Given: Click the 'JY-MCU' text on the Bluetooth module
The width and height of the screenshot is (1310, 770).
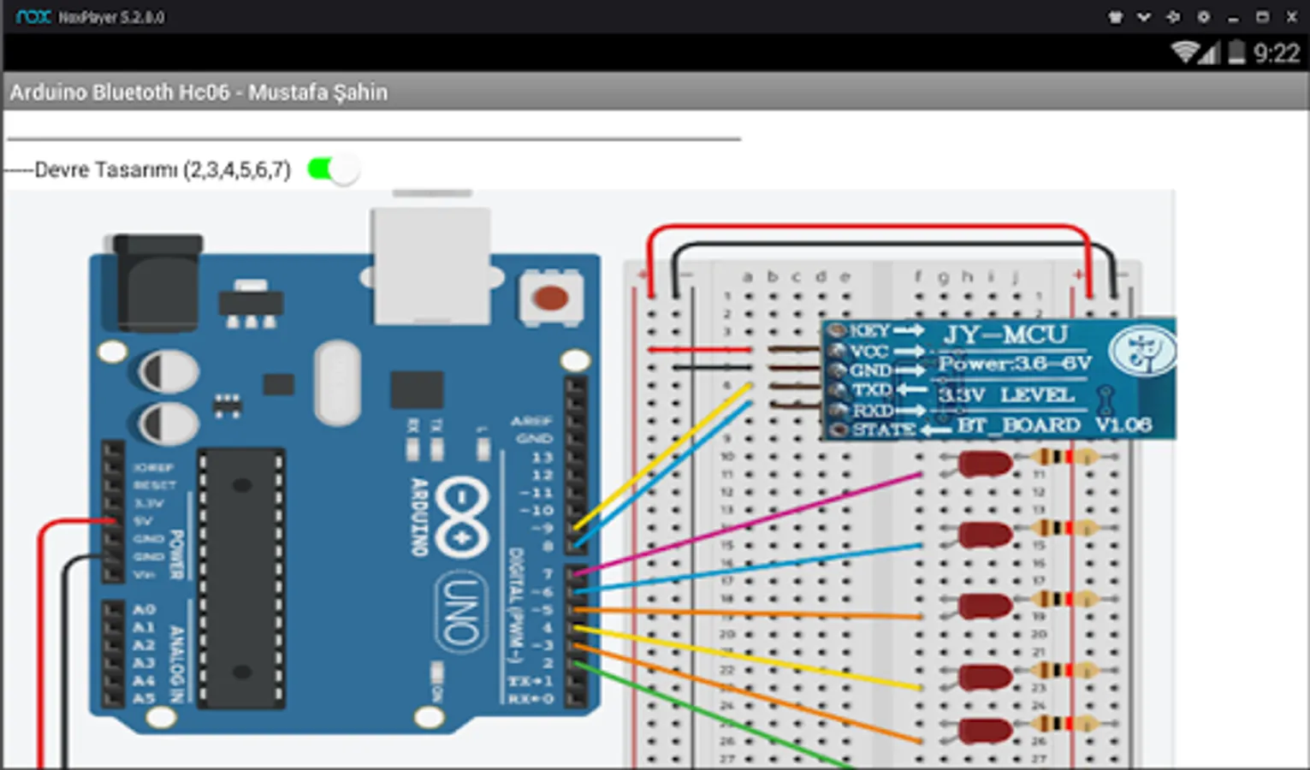Looking at the screenshot, I should (1005, 334).
